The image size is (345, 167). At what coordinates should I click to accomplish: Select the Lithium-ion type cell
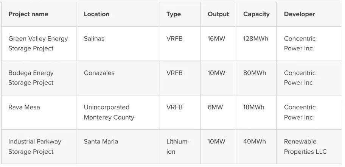point(178,147)
